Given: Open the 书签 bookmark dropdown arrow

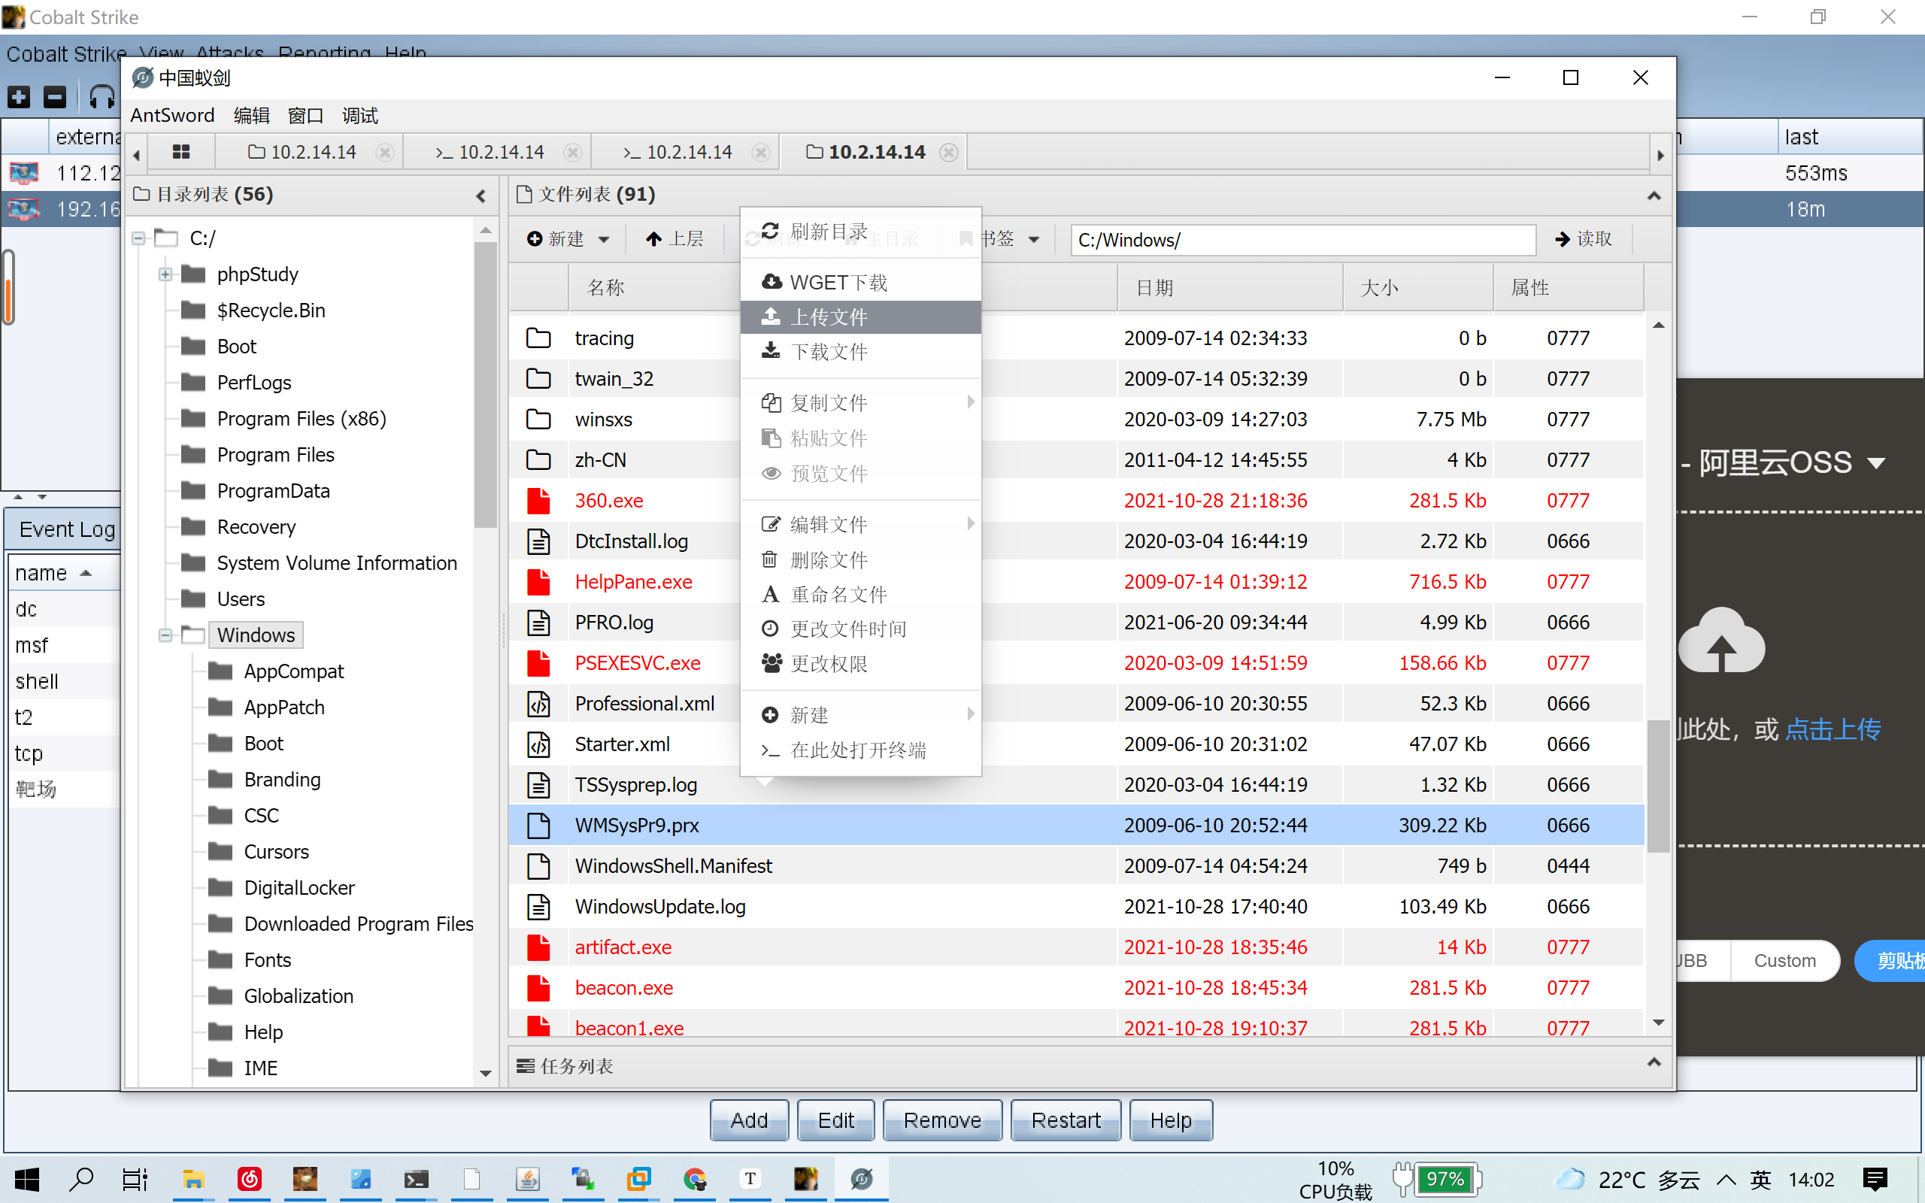Looking at the screenshot, I should tap(1034, 238).
